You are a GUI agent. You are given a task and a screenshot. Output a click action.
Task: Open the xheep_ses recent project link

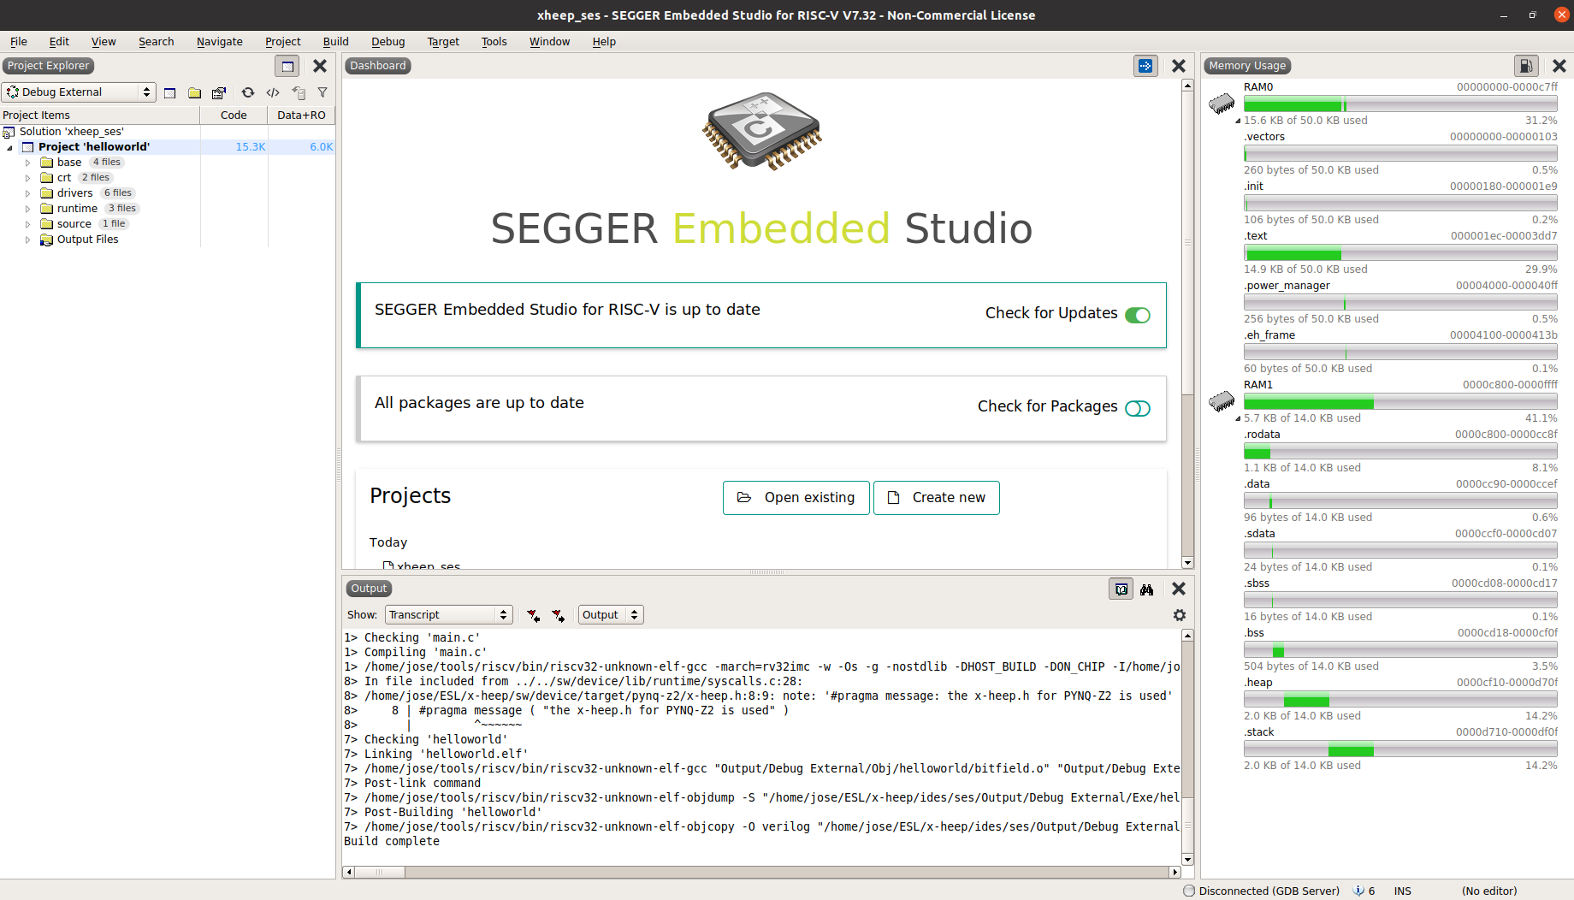pos(428,565)
